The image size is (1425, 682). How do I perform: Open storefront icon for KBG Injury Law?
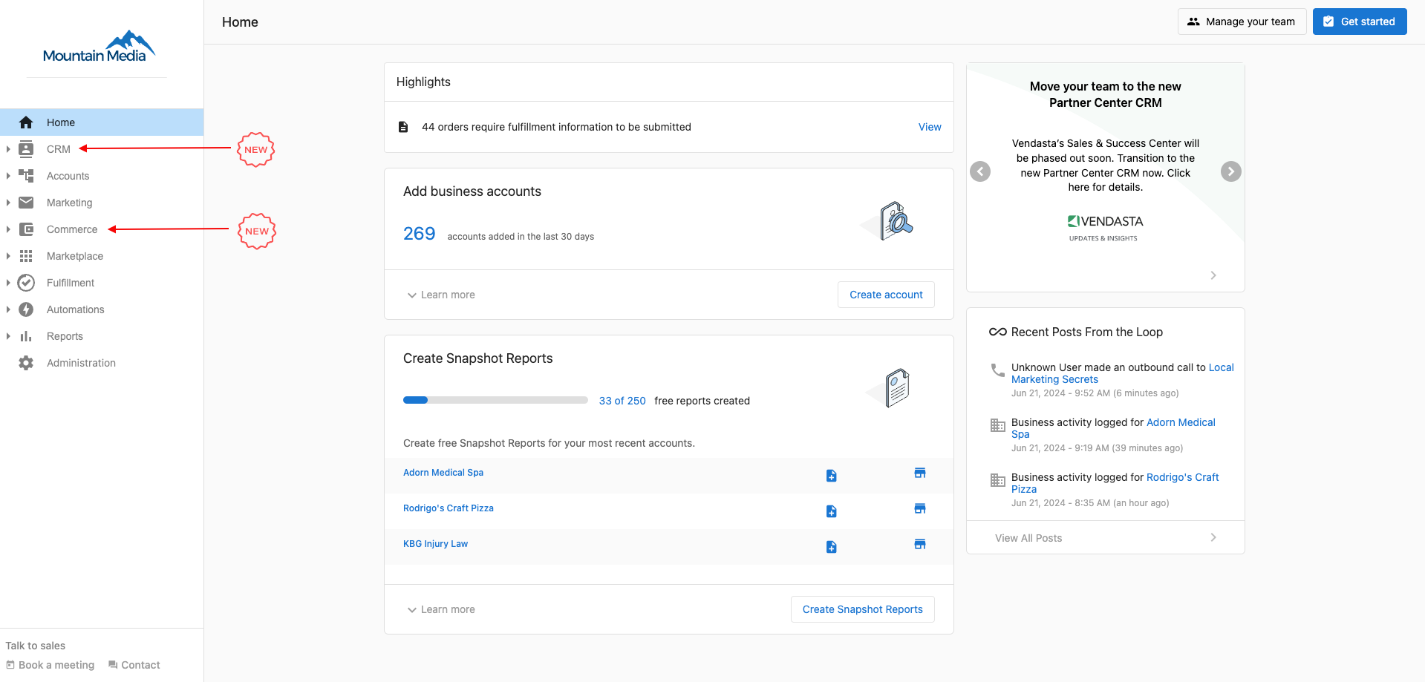click(x=920, y=544)
